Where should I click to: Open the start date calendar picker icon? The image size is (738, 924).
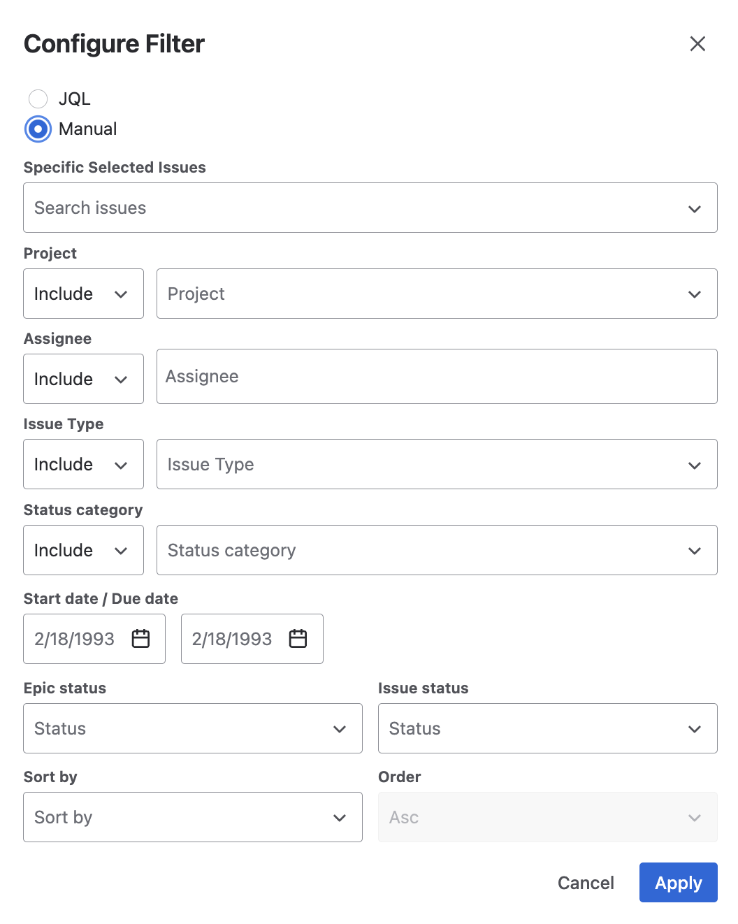(141, 639)
